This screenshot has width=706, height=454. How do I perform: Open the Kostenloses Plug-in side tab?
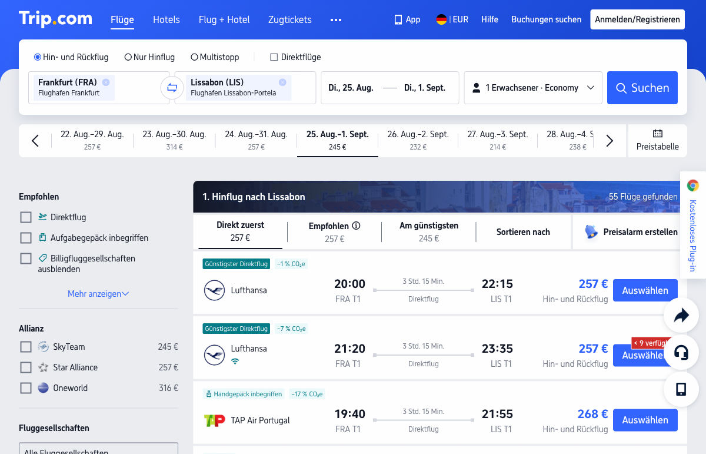click(693, 225)
